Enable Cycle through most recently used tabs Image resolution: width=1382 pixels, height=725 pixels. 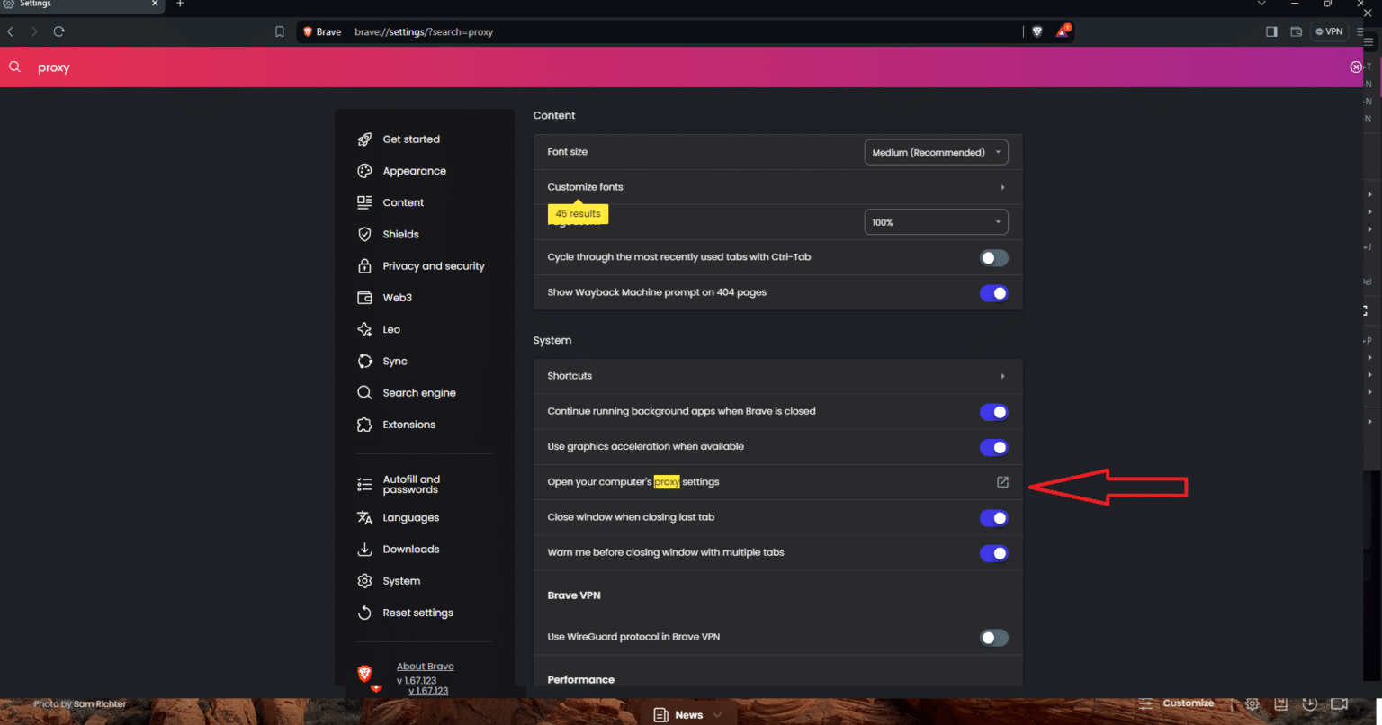[x=993, y=257]
